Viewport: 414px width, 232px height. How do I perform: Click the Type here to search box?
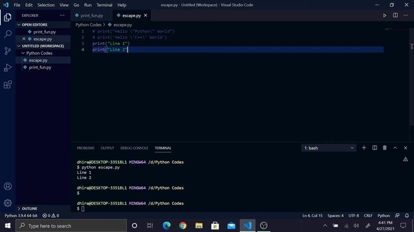pyautogui.click(x=71, y=226)
